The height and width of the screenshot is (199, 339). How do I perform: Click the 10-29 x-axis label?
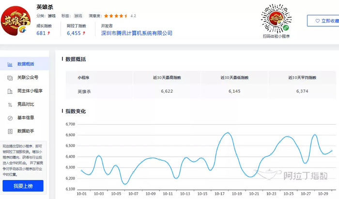pyautogui.click(x=323, y=194)
